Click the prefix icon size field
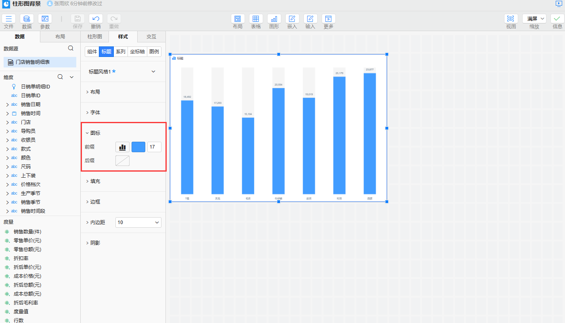Viewport: 565px width, 323px height. pos(154,147)
